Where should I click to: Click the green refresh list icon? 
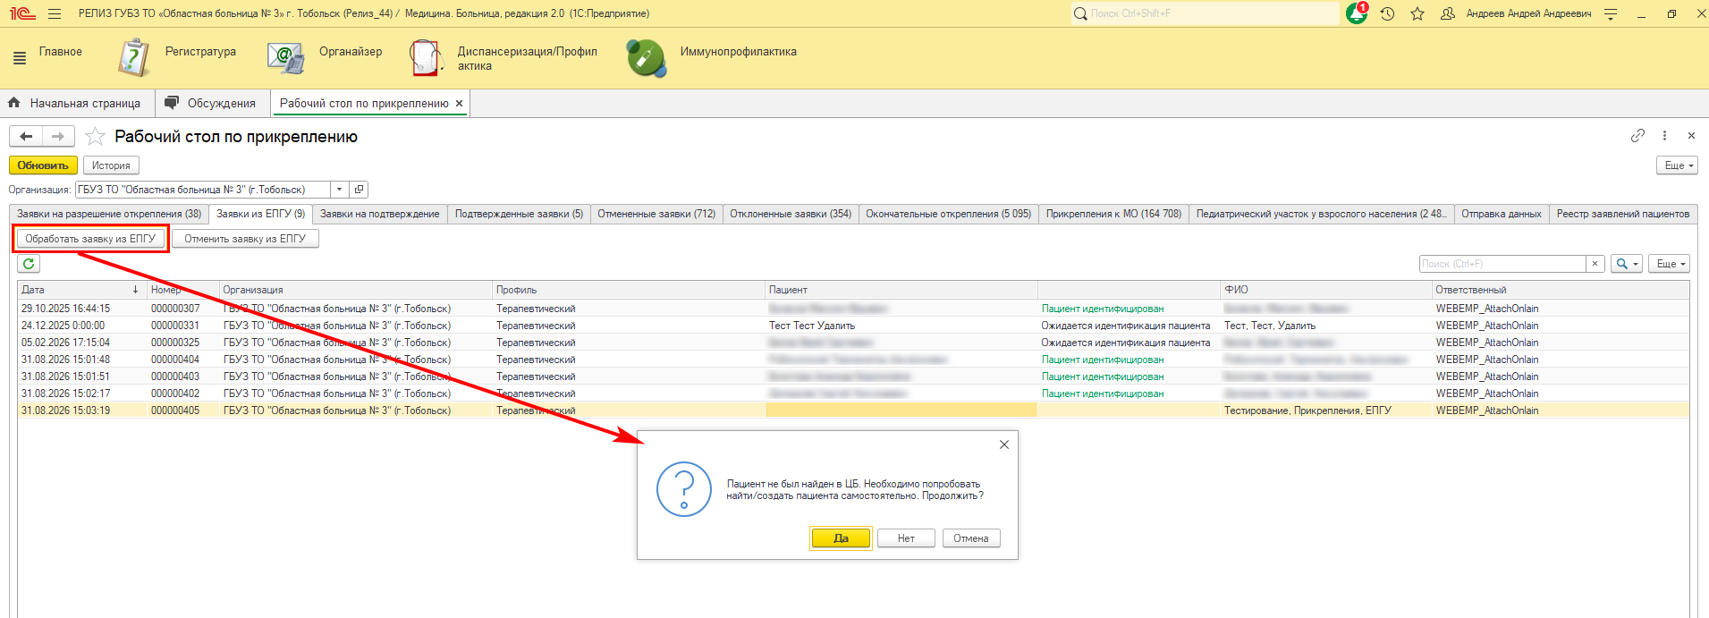coord(29,264)
